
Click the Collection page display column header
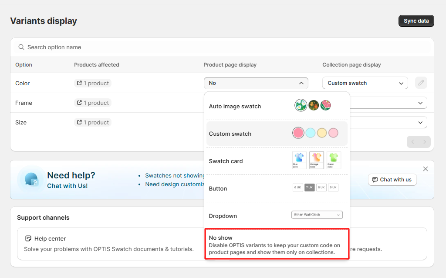tap(351, 65)
